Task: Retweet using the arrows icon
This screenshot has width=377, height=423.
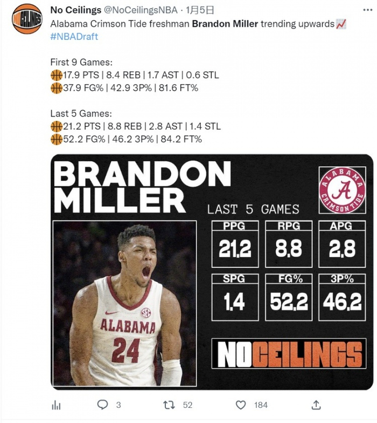Action: 170,405
